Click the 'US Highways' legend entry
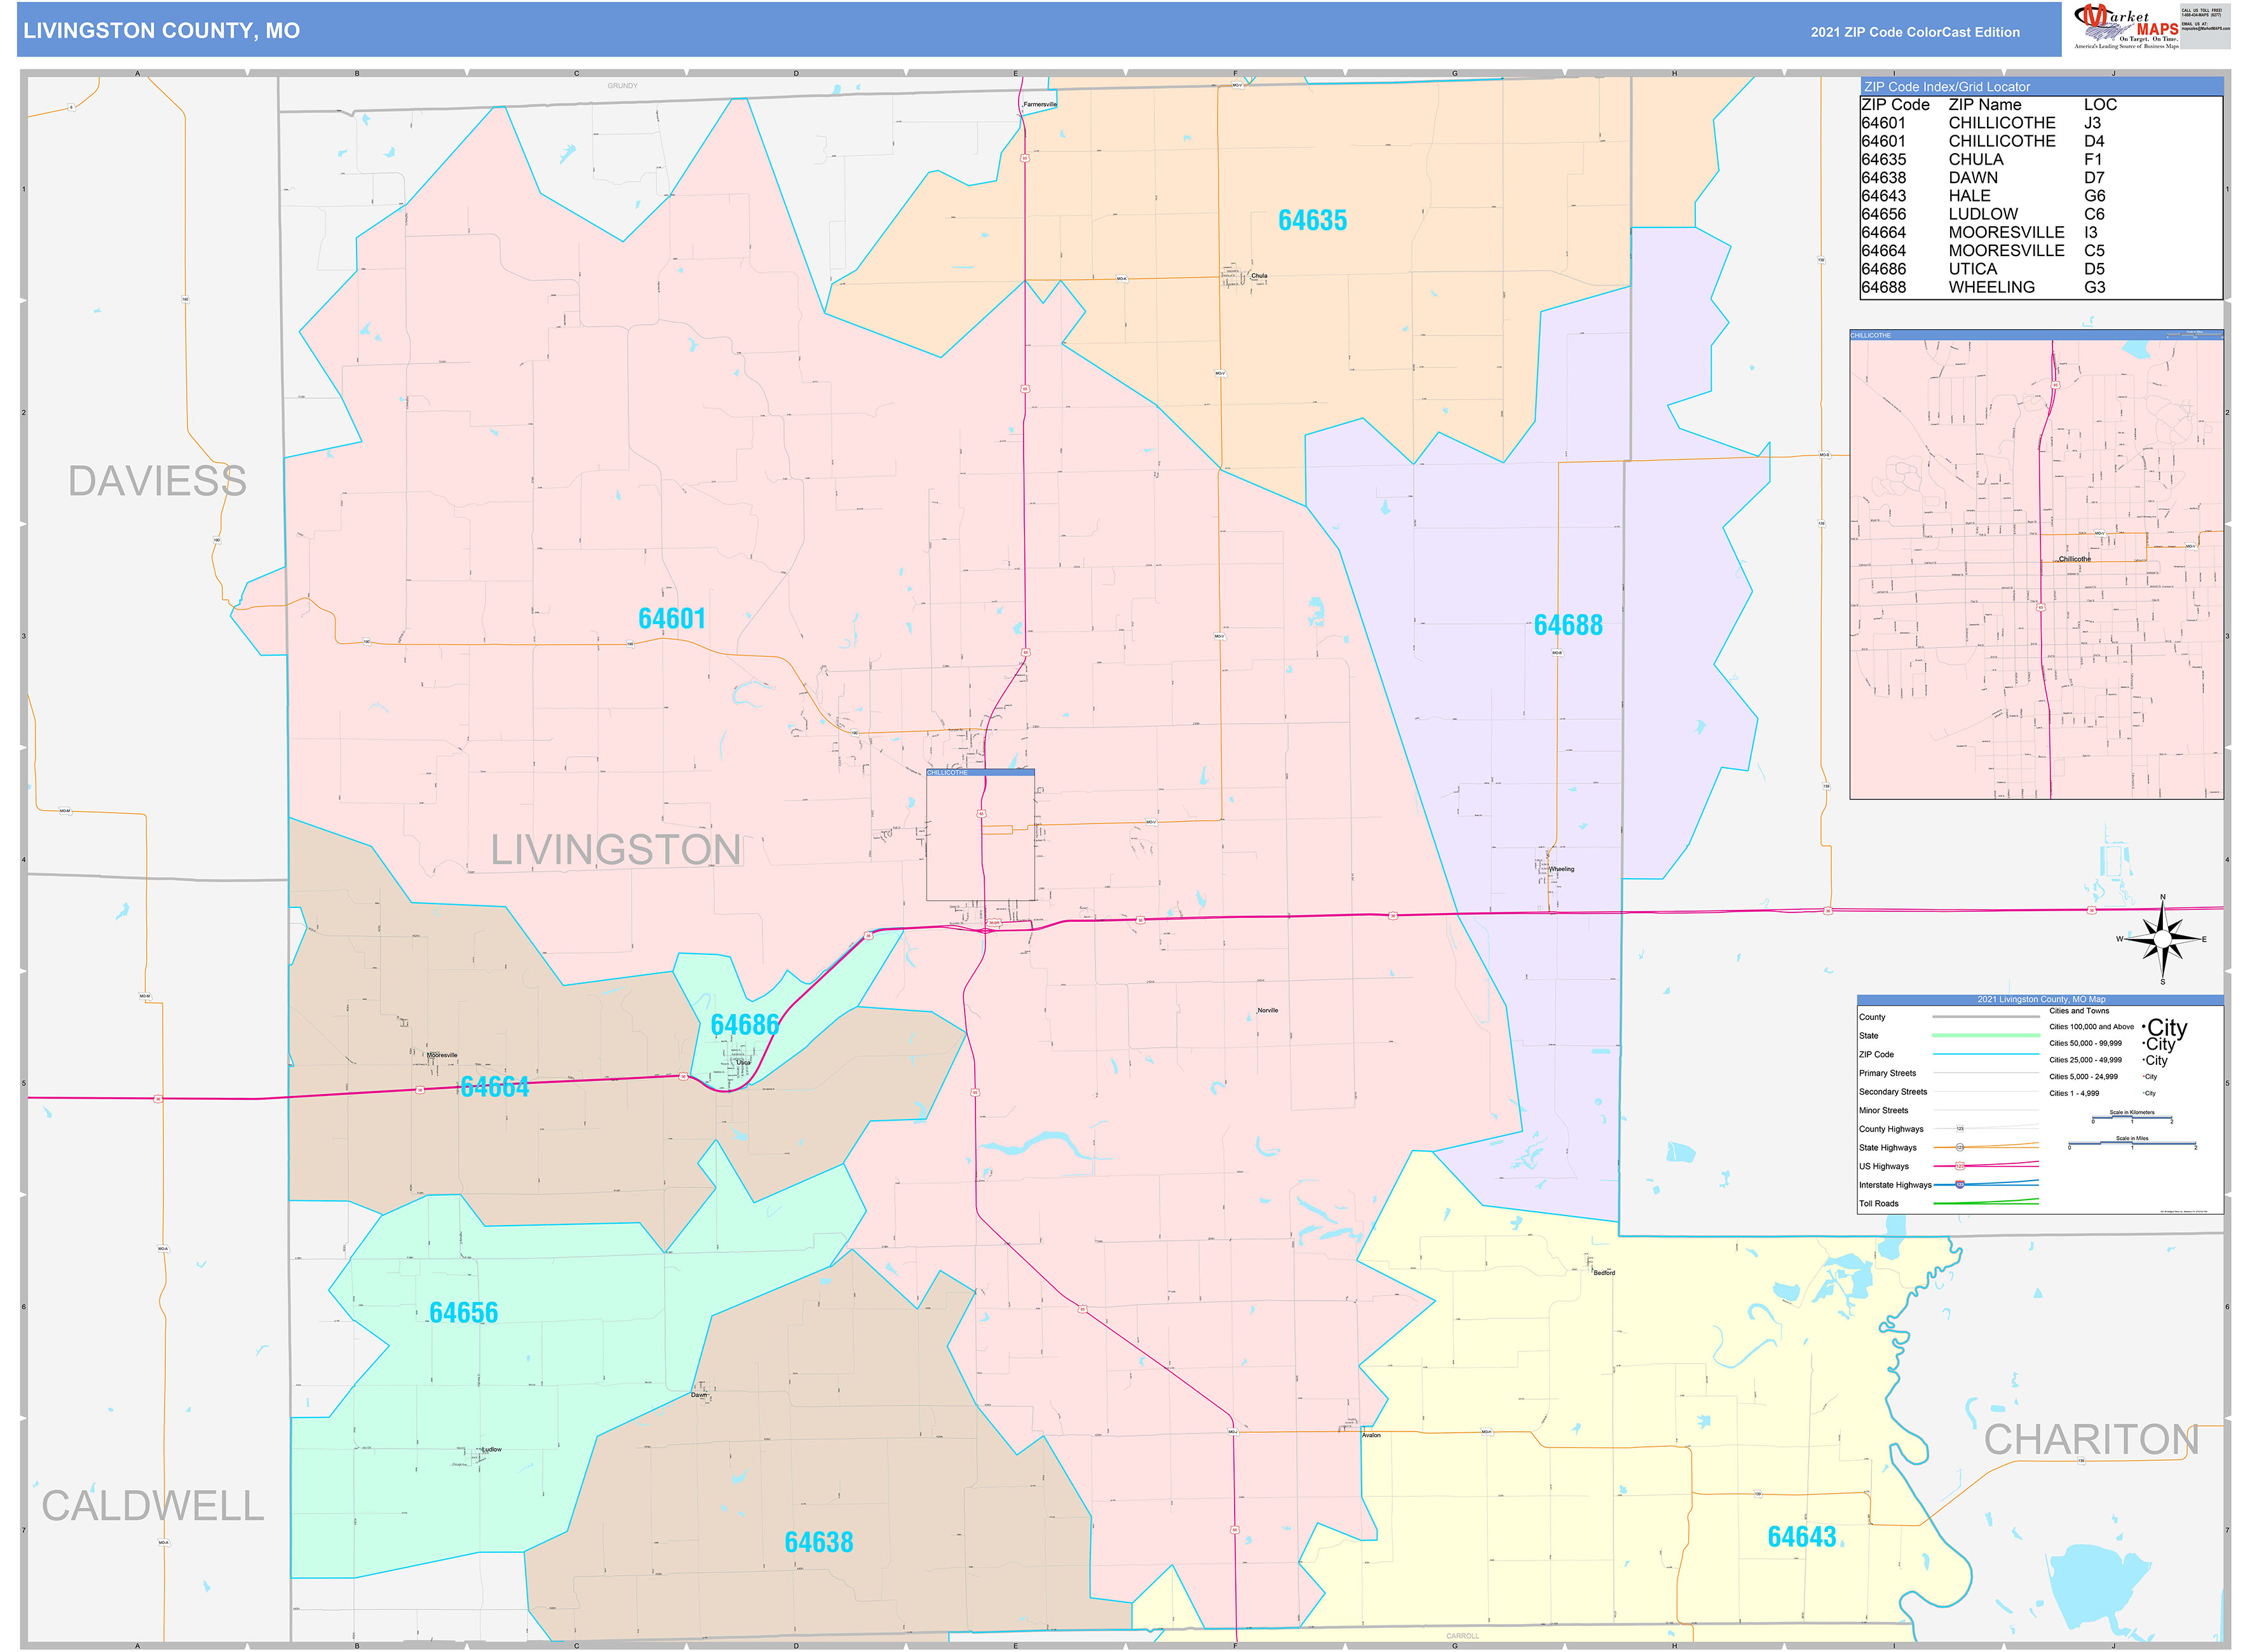2250x1652 pixels. [1884, 1166]
